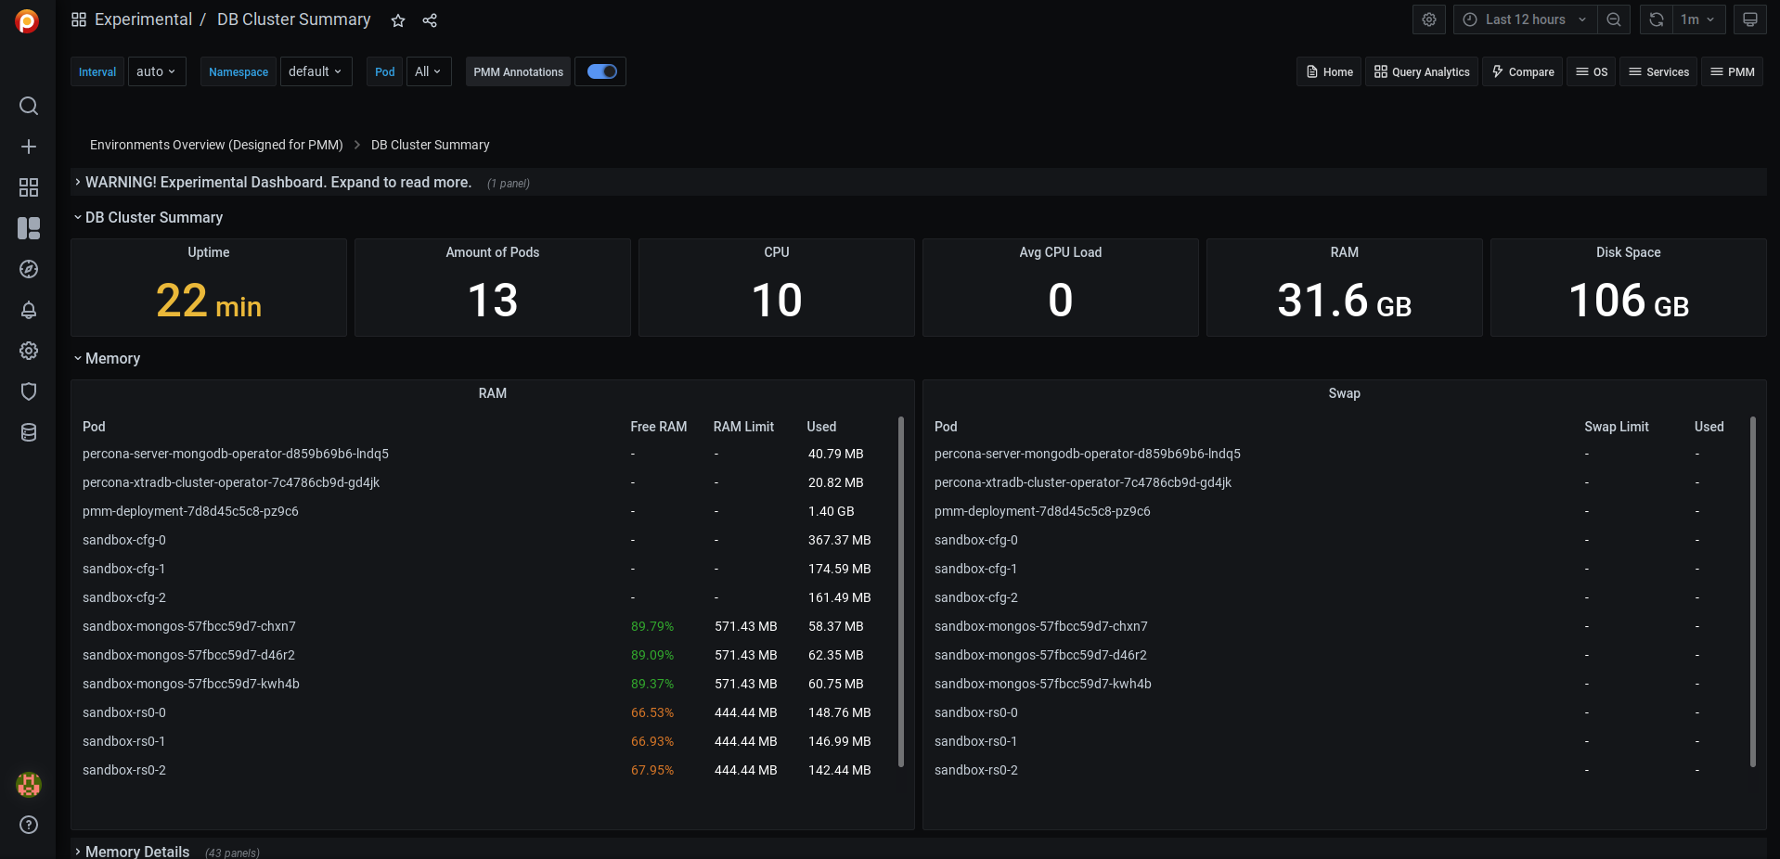Open the Services menu
1780x859 pixels.
[x=1658, y=71]
